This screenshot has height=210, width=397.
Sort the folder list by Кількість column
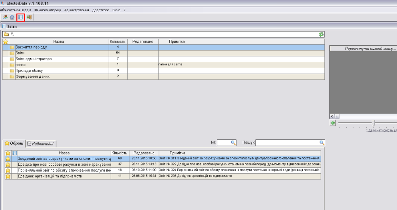[117, 41]
